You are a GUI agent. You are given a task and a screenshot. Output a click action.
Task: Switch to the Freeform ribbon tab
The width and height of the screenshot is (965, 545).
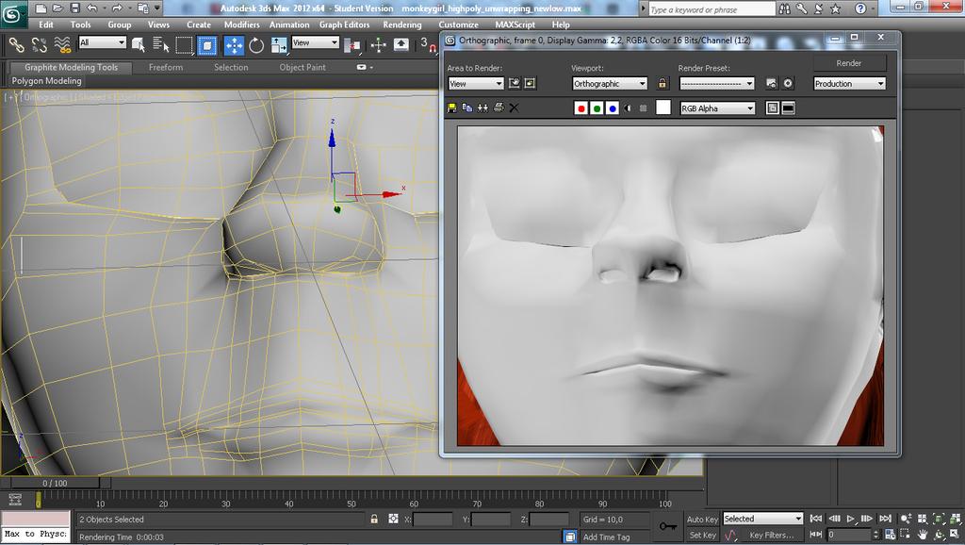point(166,67)
